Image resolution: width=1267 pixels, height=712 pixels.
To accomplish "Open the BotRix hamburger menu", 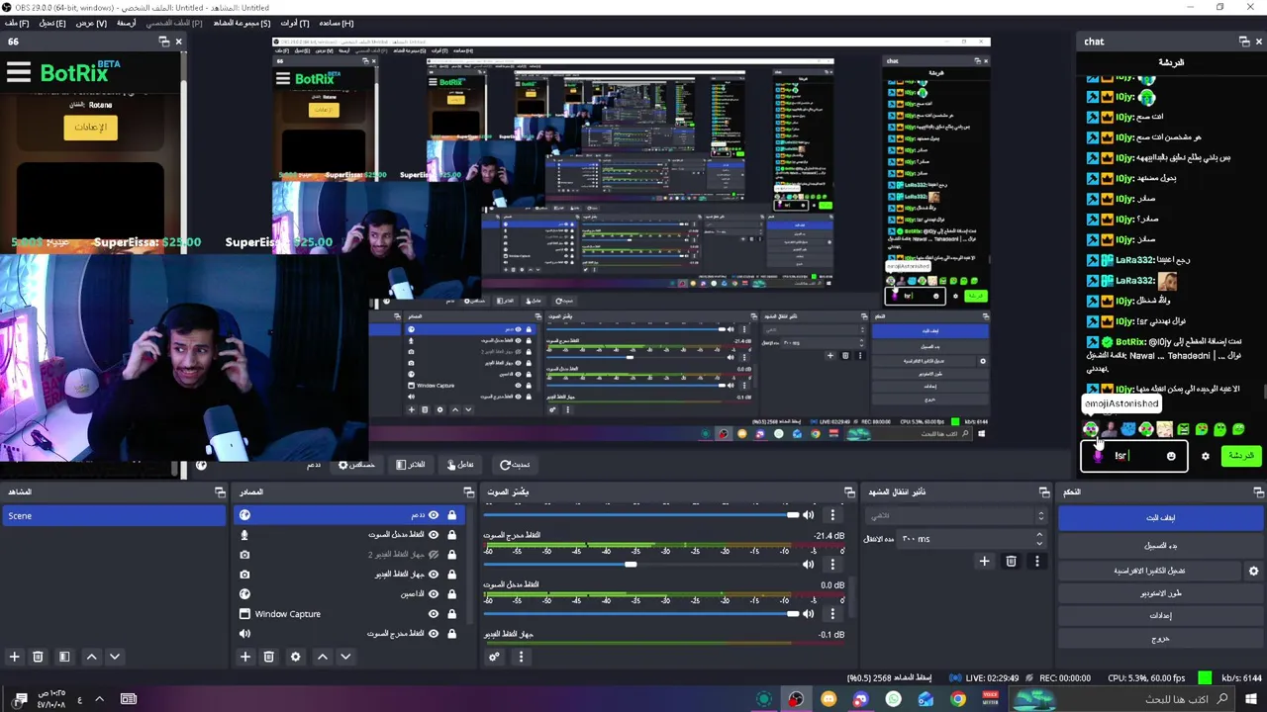I will click(x=19, y=71).
